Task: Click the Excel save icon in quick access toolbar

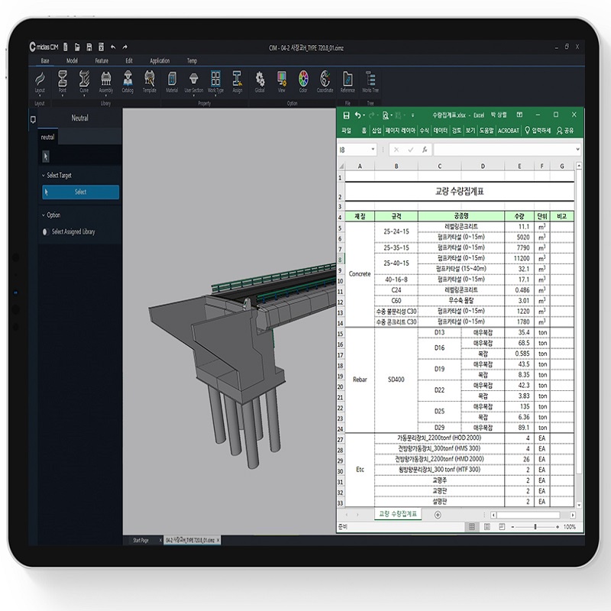Action: [x=346, y=115]
